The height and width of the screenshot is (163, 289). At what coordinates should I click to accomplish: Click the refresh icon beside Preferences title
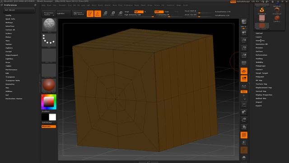[x=35, y=5]
